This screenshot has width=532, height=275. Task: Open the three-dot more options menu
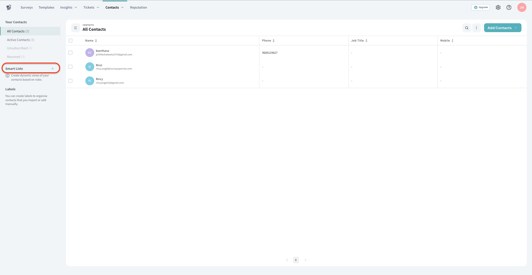click(x=476, y=28)
